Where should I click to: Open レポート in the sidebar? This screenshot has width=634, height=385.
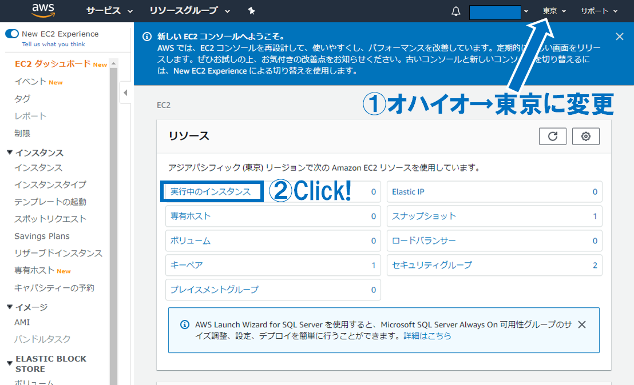click(x=30, y=116)
